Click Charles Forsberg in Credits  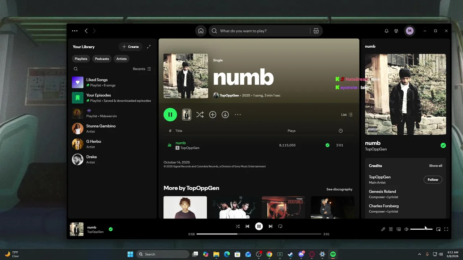pos(384,206)
